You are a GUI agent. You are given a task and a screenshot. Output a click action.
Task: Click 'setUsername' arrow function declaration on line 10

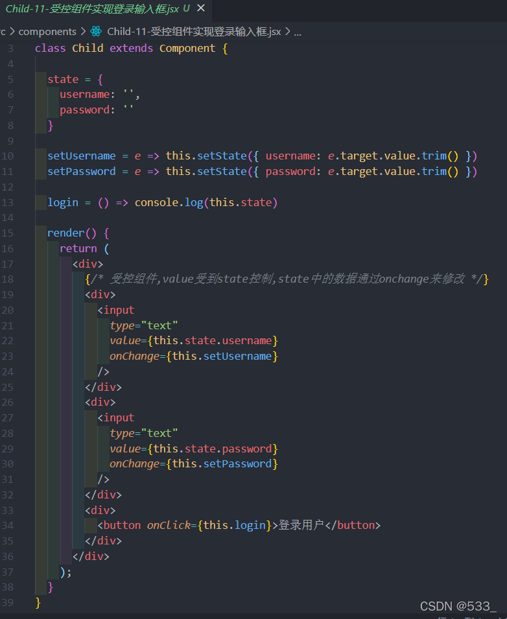pyautogui.click(x=81, y=156)
